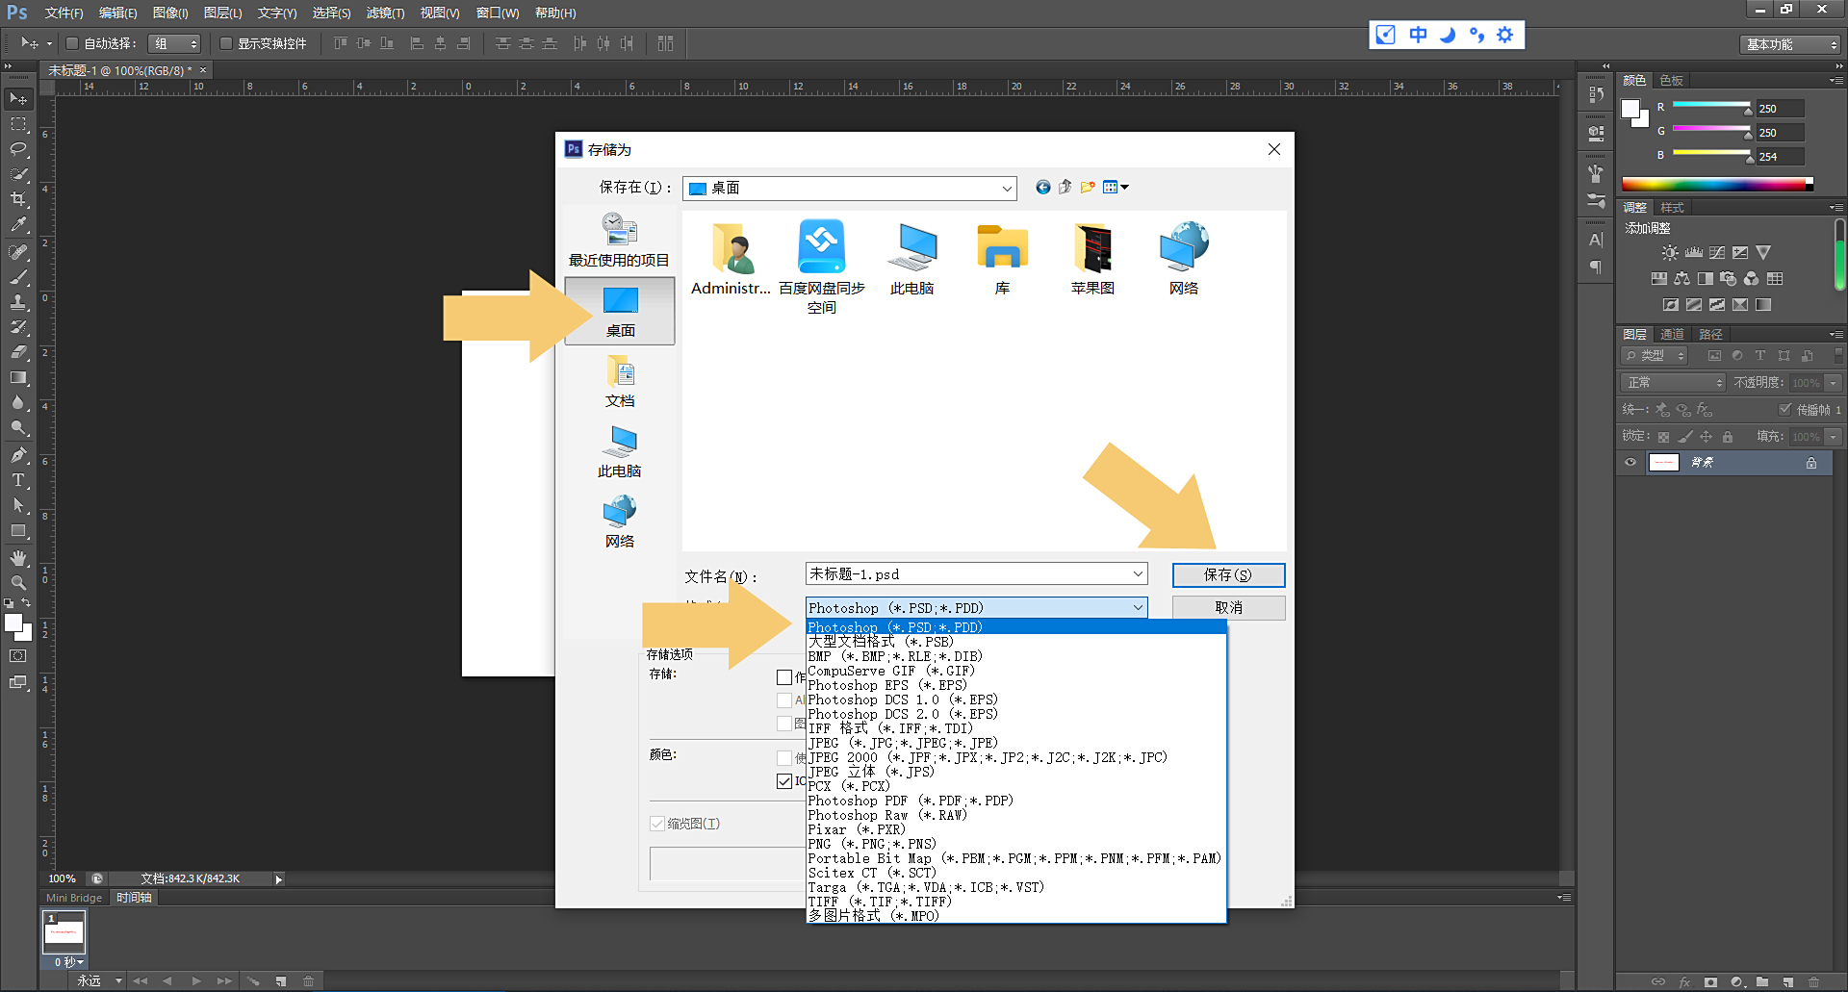Open 苹果图 folder in file list
Screen dimensions: 1848x992
pos(1093,258)
